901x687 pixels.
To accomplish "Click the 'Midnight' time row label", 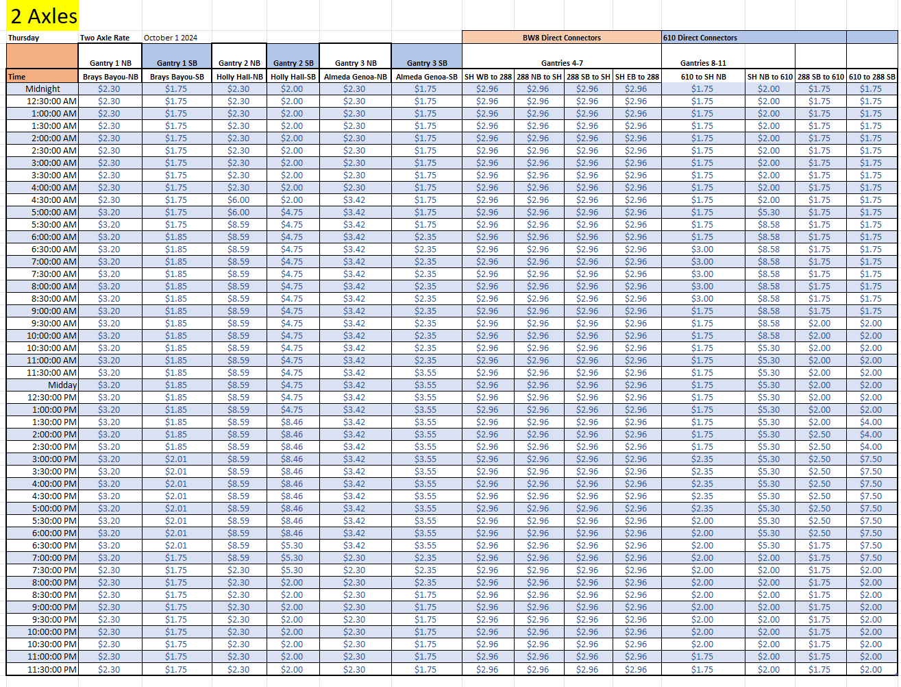I will 42,89.
